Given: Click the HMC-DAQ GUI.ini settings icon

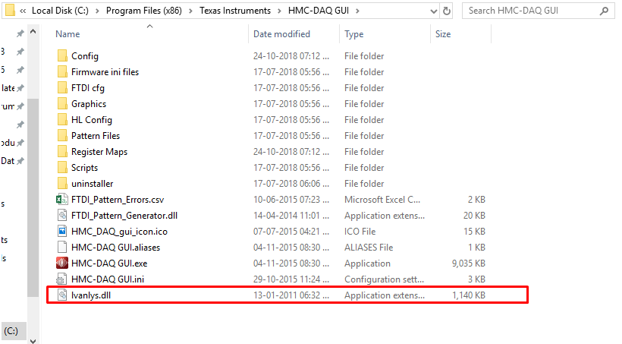Looking at the screenshot, I should [x=62, y=279].
